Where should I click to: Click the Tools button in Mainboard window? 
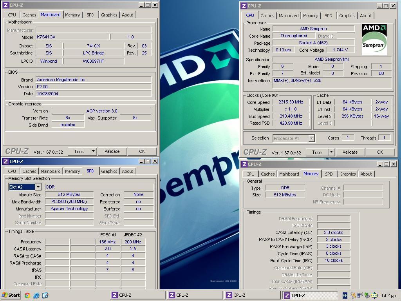coord(79,151)
